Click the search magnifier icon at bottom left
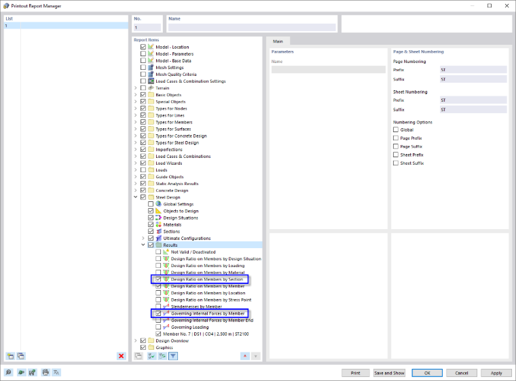This screenshot has width=516, height=381. pyautogui.click(x=8, y=372)
